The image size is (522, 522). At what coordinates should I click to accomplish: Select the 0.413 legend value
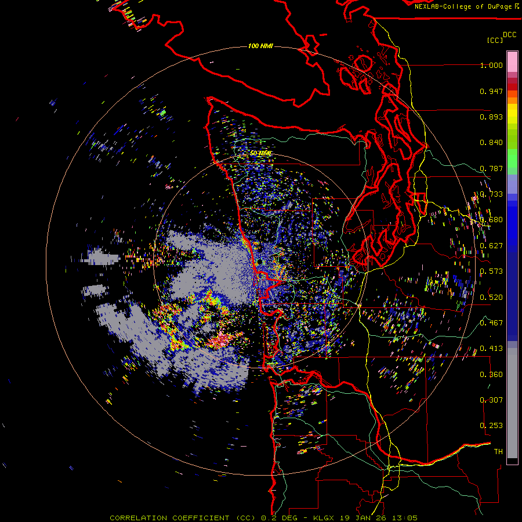[x=491, y=349]
